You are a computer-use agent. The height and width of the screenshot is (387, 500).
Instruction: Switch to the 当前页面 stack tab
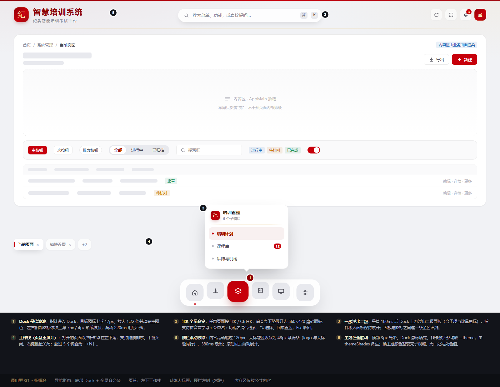(26, 244)
